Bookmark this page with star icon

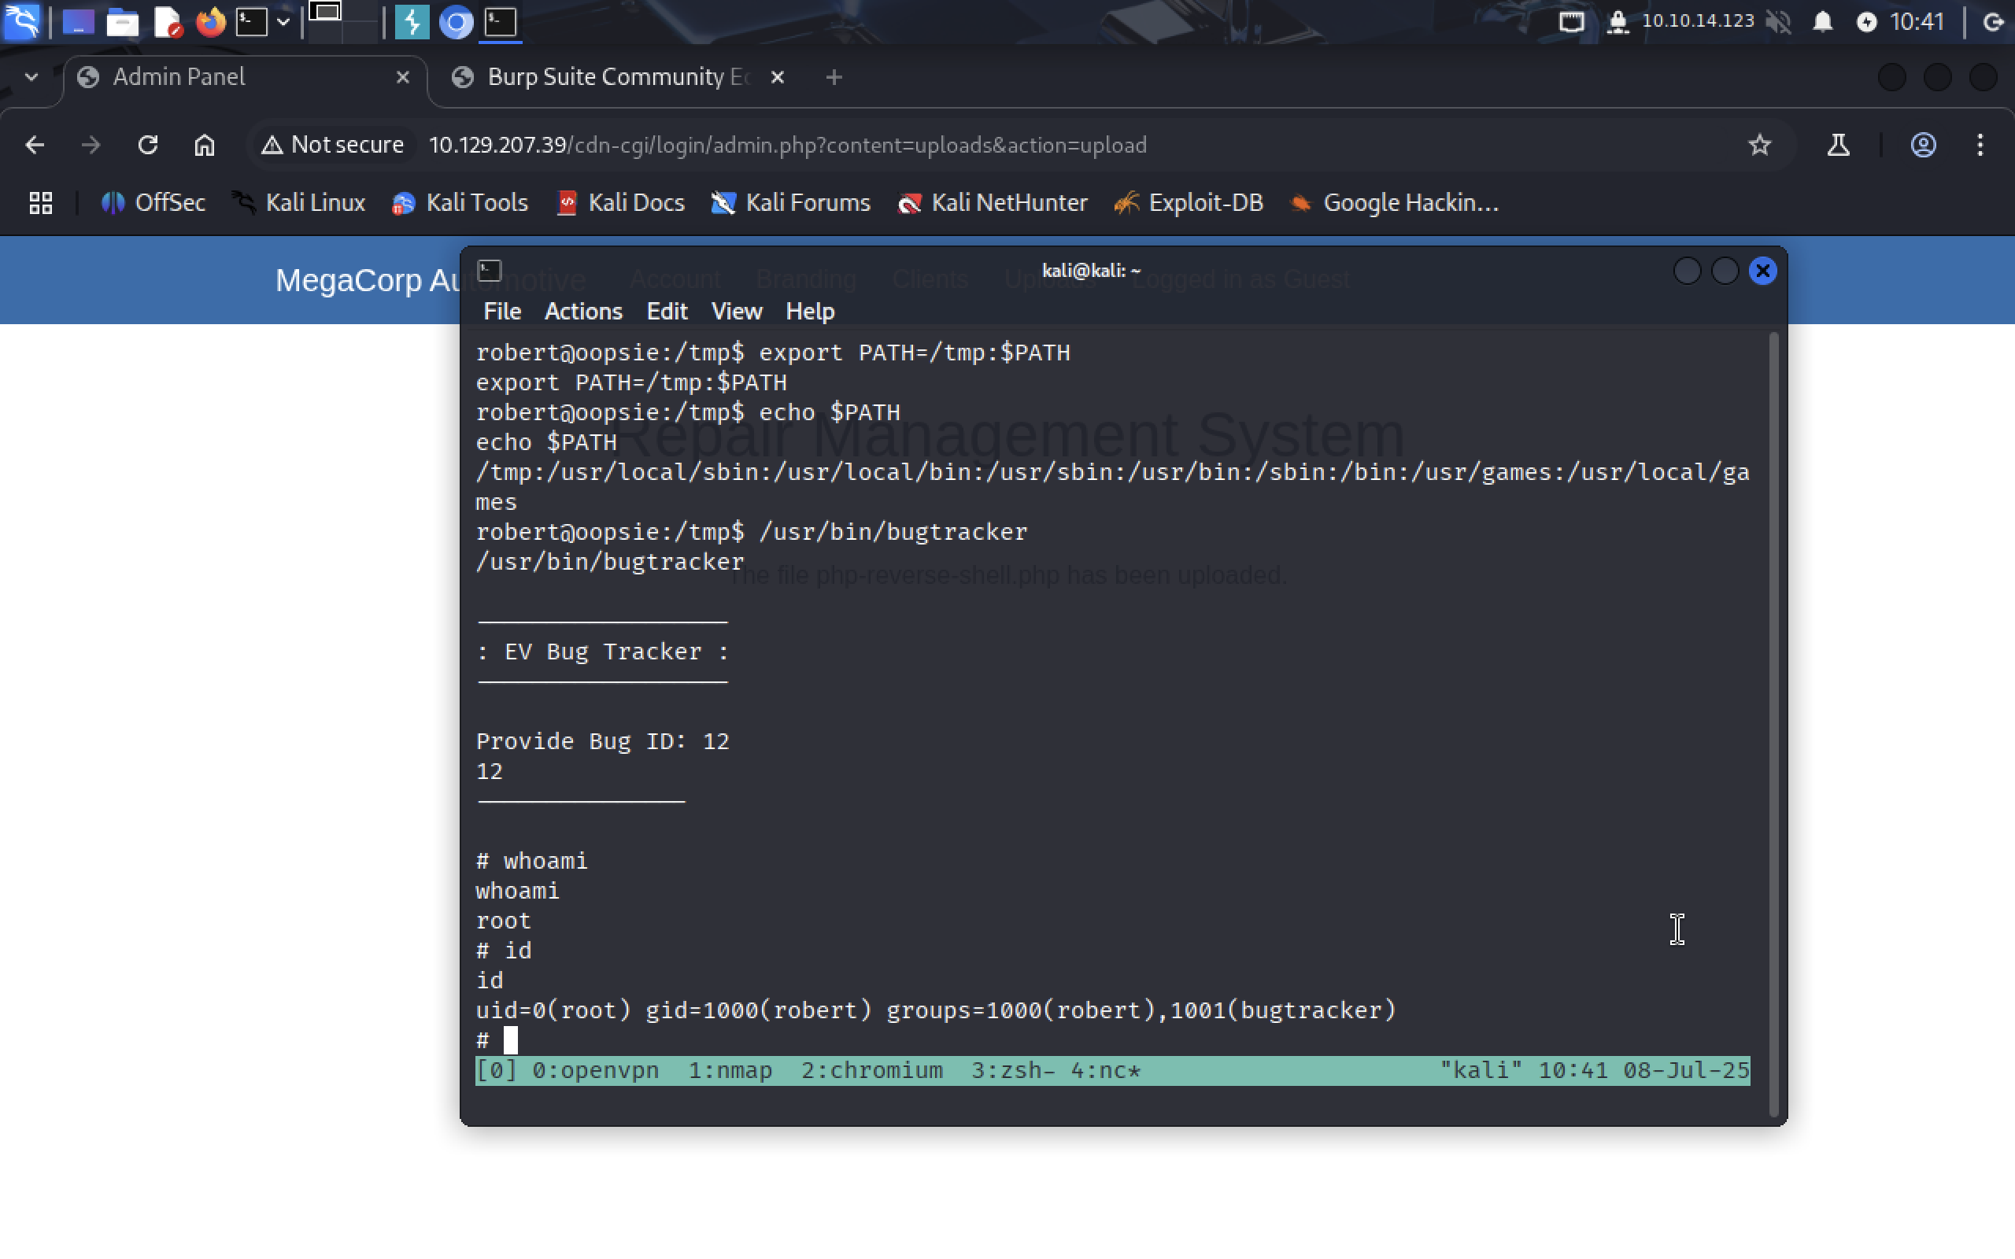1758,145
